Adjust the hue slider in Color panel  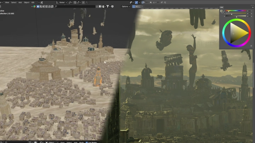(236, 11)
